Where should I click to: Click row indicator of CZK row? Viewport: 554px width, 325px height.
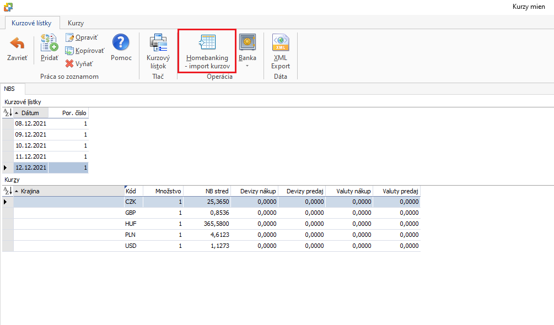[x=8, y=202]
